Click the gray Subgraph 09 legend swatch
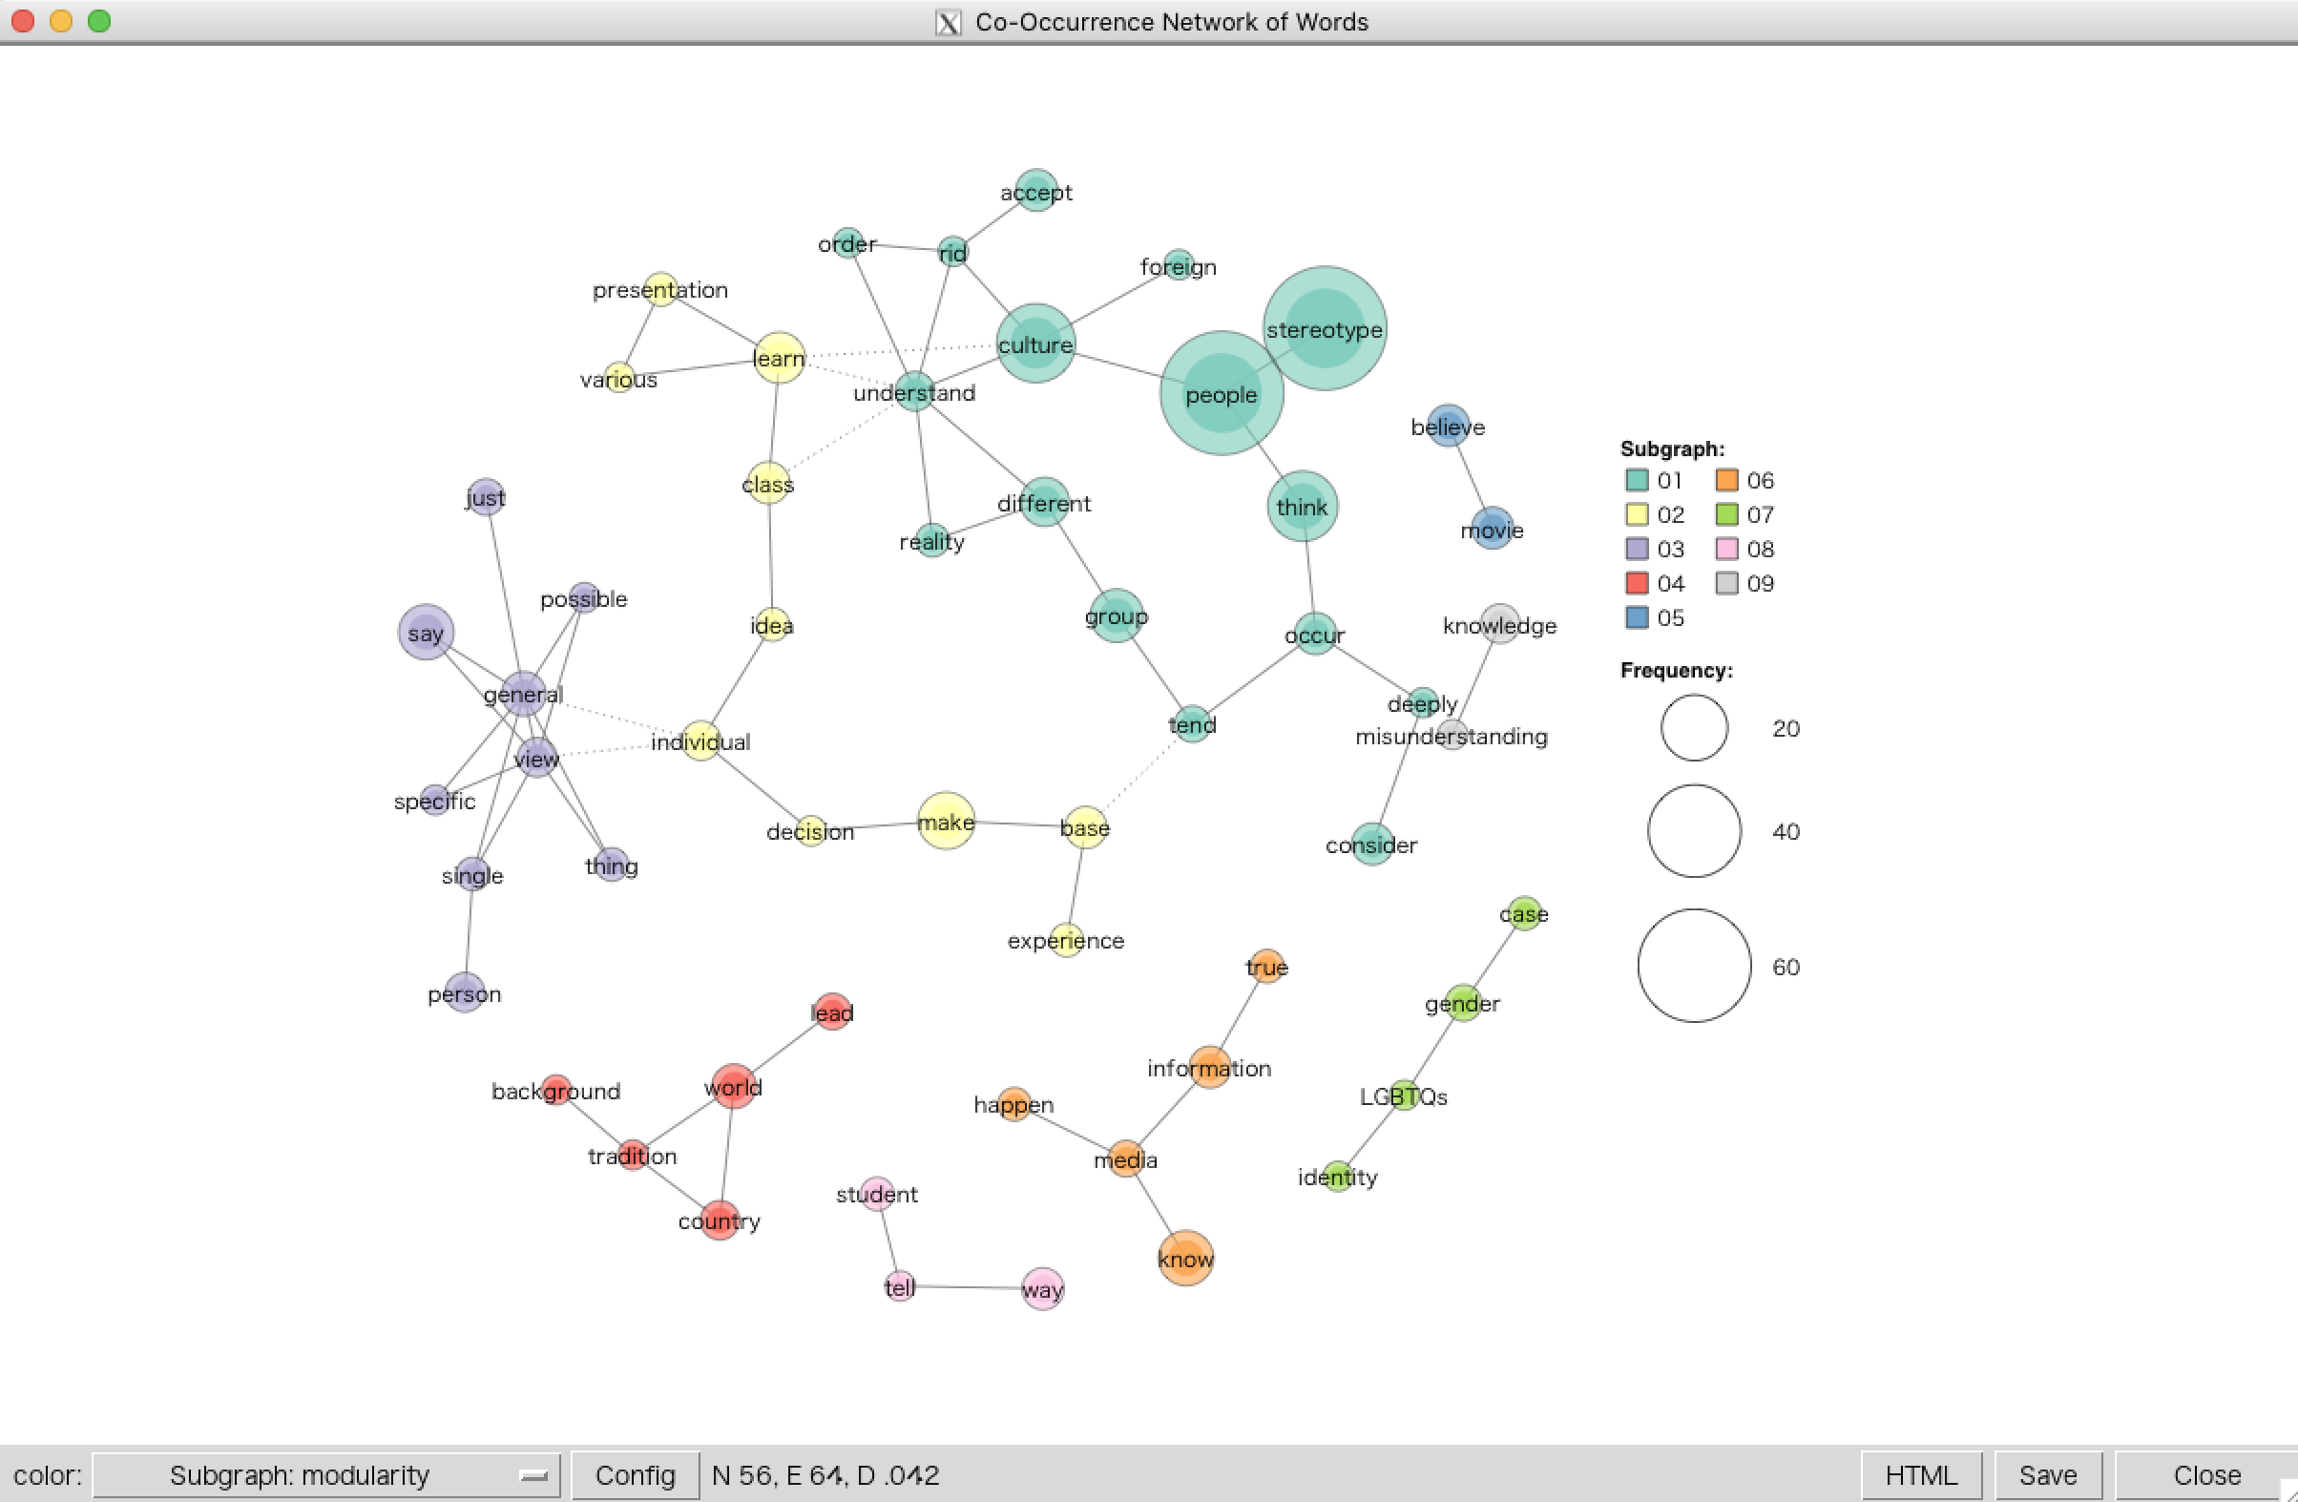This screenshot has width=2298, height=1502. coord(1727,583)
